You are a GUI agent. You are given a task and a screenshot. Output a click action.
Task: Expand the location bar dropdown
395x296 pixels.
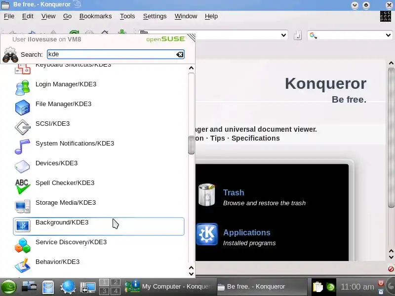point(283,35)
